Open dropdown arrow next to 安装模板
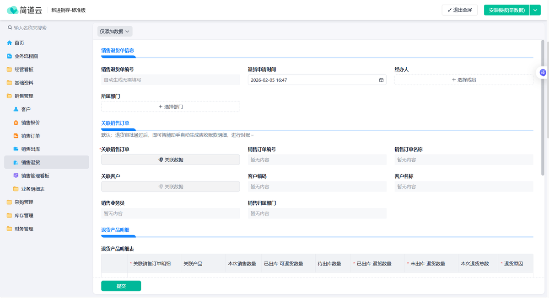Viewport: 549px width, 298px height. coord(535,10)
